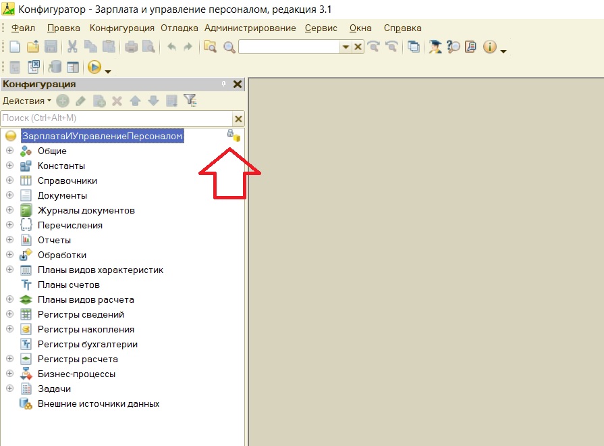604x446 pixels.
Task: Open the Файл menu
Action: coord(23,28)
